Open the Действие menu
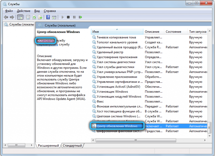215x156 pixels. coord(24,11)
